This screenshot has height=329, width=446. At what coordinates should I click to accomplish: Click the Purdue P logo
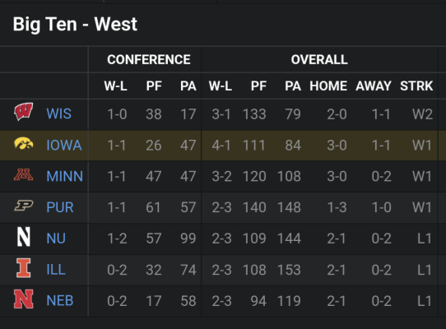[24, 206]
